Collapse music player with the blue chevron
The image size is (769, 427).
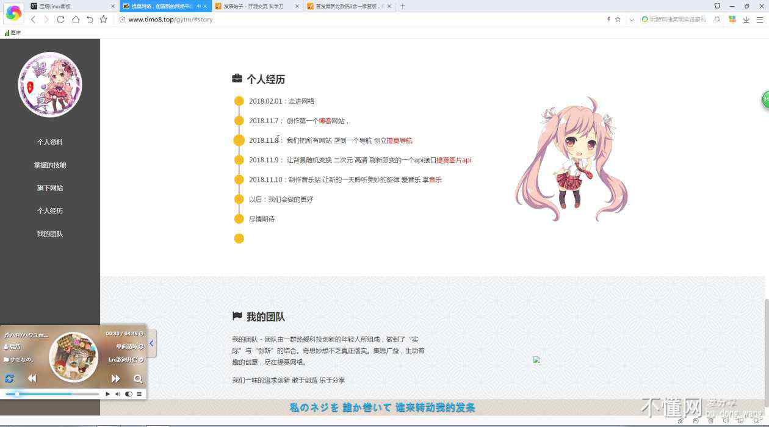151,343
